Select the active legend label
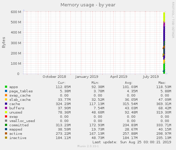The image size is (176, 150). [x=16, y=134]
